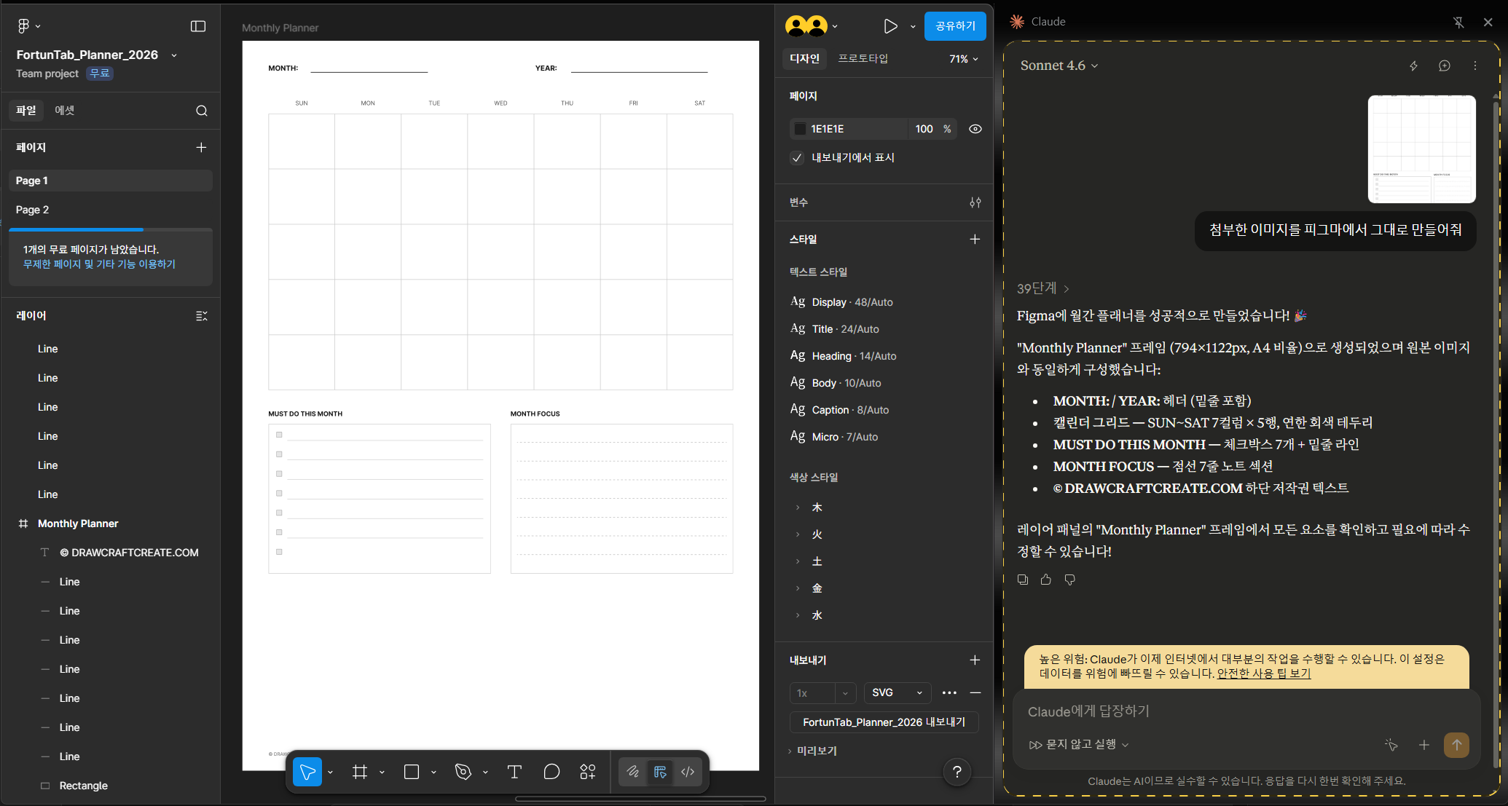Select the Text tool

coord(514,772)
